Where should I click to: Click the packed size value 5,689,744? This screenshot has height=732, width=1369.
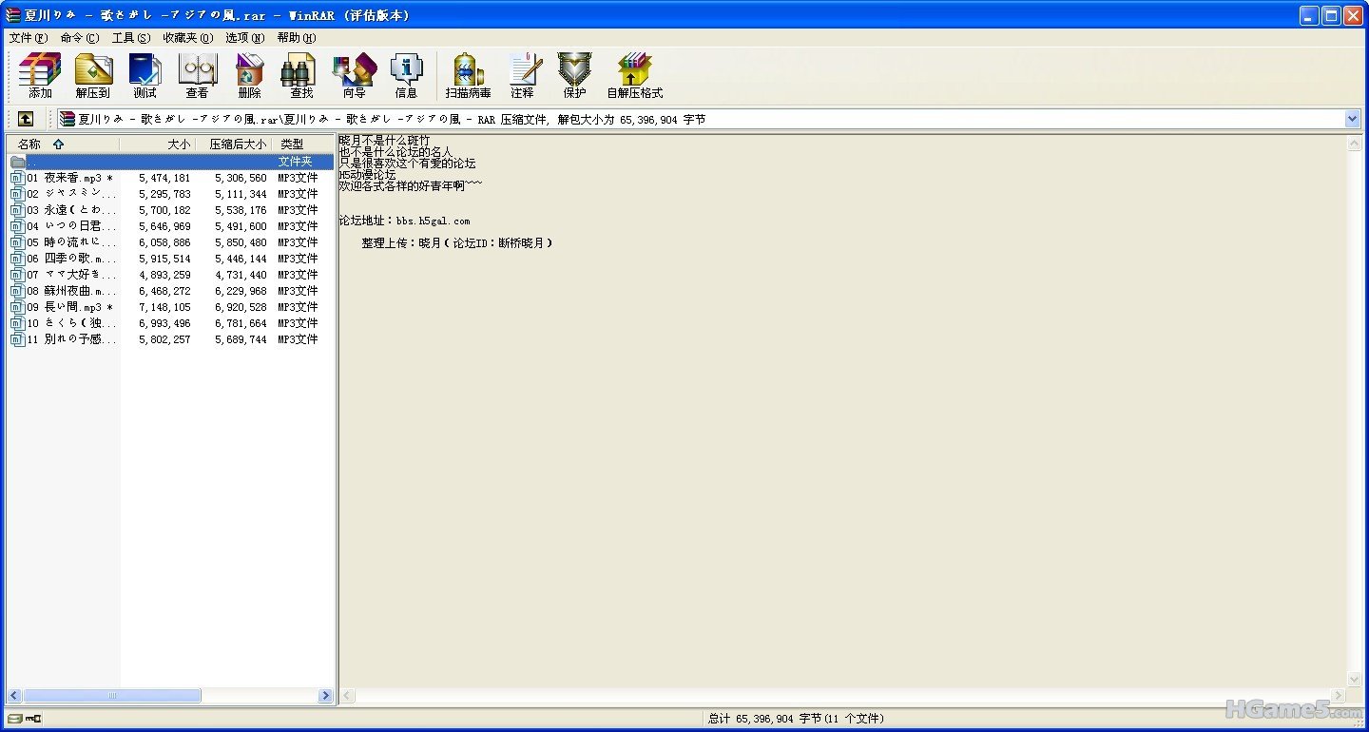click(241, 339)
